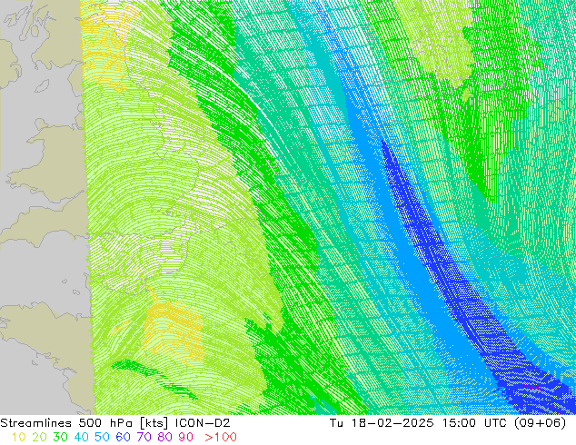This screenshot has width=576, height=445.
Task: Click the '15:00 UTC' time label
Action: pyautogui.click(x=476, y=423)
